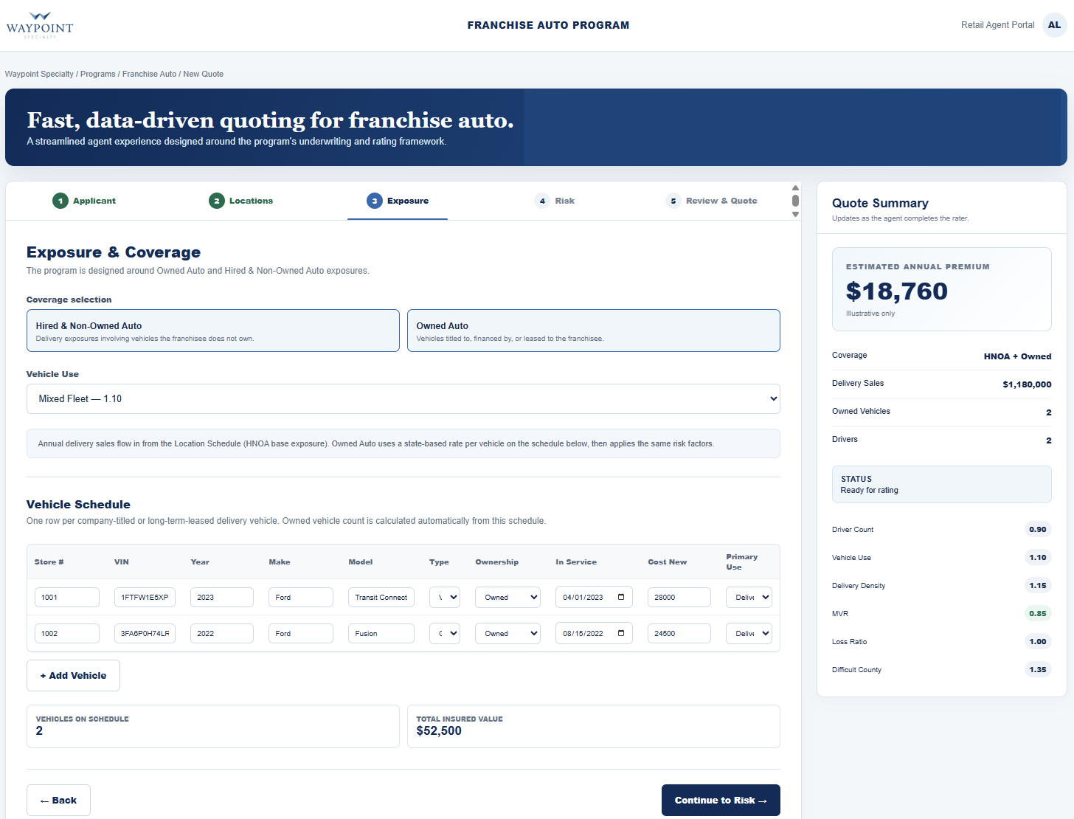Go to Review & Quote step tab
The image size is (1074, 819).
(711, 201)
